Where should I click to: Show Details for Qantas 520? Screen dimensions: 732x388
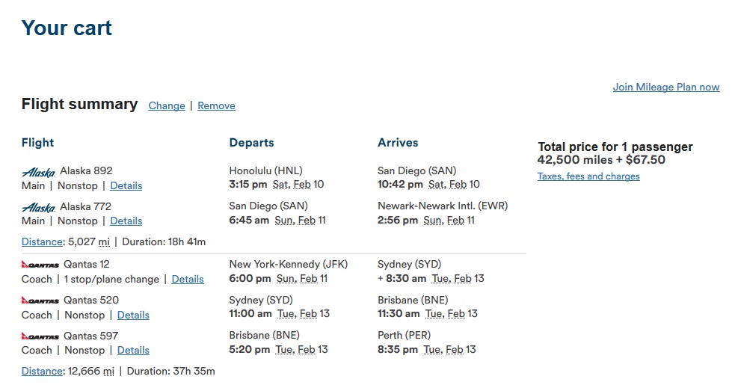(x=133, y=315)
